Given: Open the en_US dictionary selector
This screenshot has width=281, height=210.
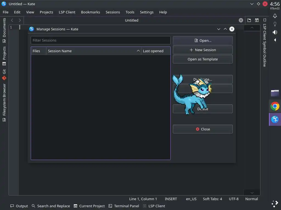Looking at the screenshot, I should pos(191,199).
